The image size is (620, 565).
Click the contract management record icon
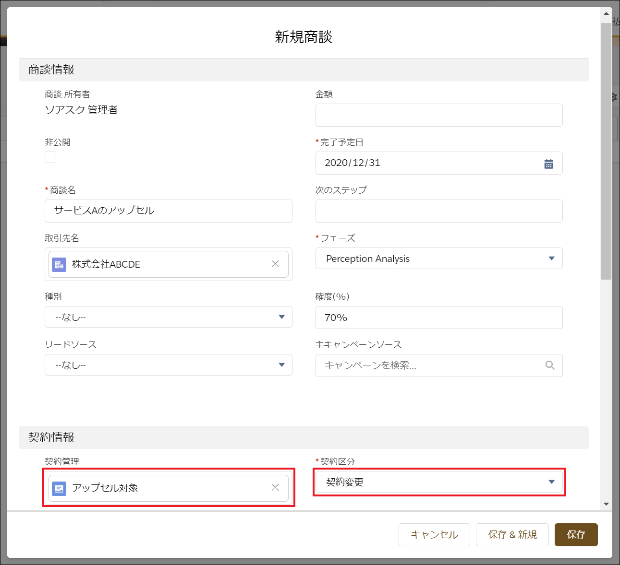point(59,488)
